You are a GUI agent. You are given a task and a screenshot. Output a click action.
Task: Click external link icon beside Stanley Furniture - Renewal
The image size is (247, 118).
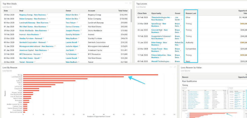point(43,38)
